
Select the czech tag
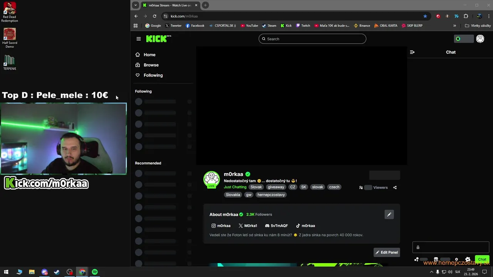pos(334,187)
